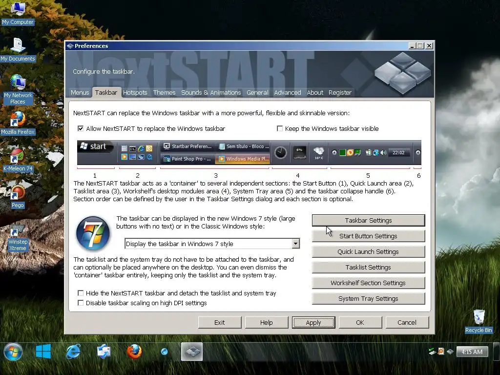Expand the taskbar display style dropdown
Viewport: 500px width, 375px height.
pos(295,244)
